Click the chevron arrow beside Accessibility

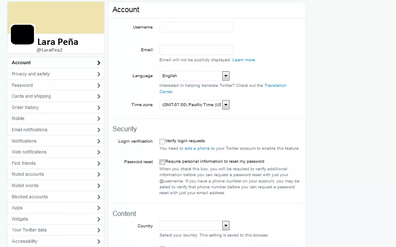[99, 242]
